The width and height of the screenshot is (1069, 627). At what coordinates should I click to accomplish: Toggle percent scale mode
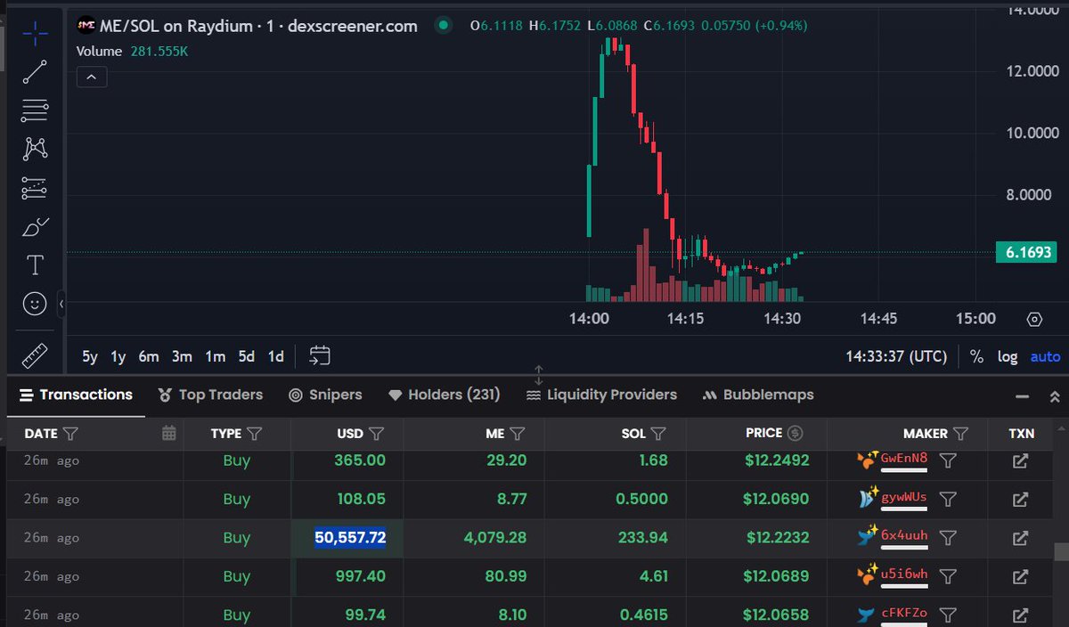click(976, 356)
